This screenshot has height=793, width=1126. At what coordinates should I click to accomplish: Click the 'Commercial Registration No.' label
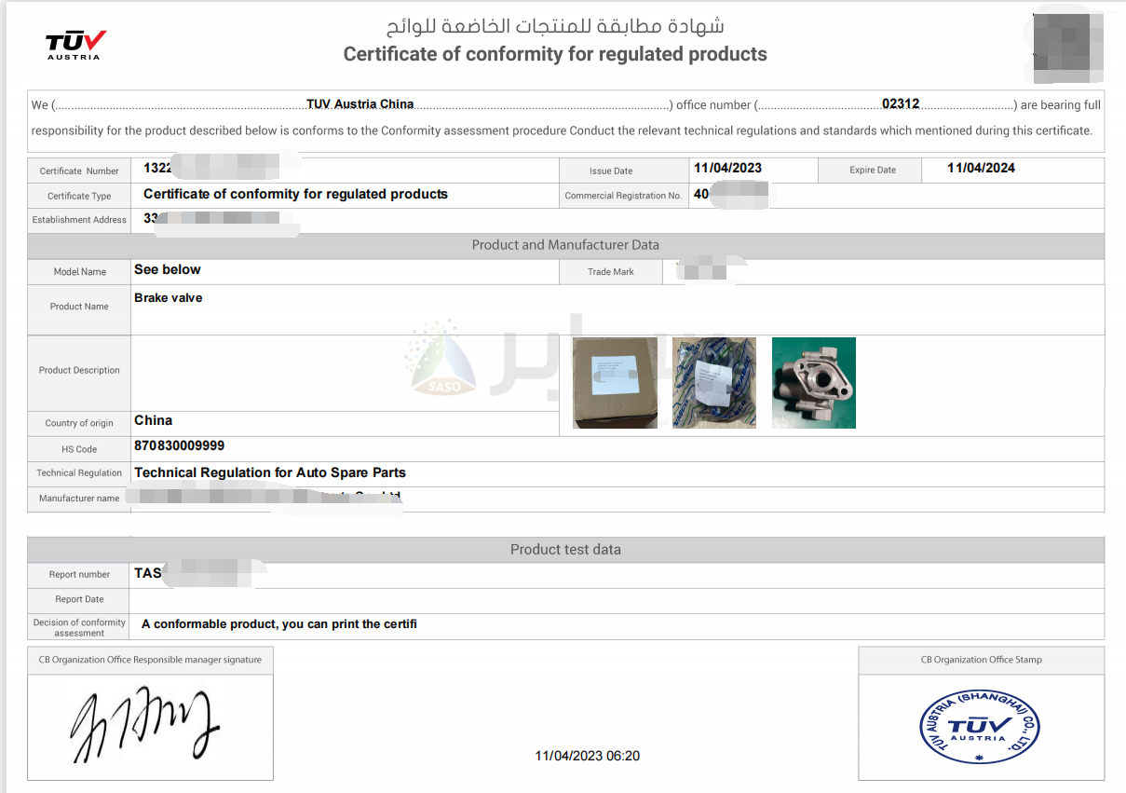pos(623,196)
